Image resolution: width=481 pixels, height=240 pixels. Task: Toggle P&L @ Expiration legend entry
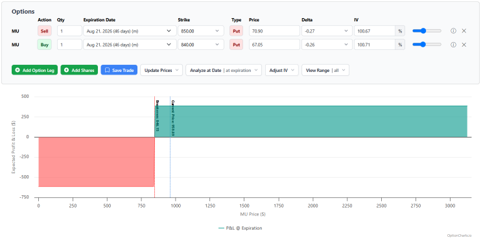tap(240, 228)
